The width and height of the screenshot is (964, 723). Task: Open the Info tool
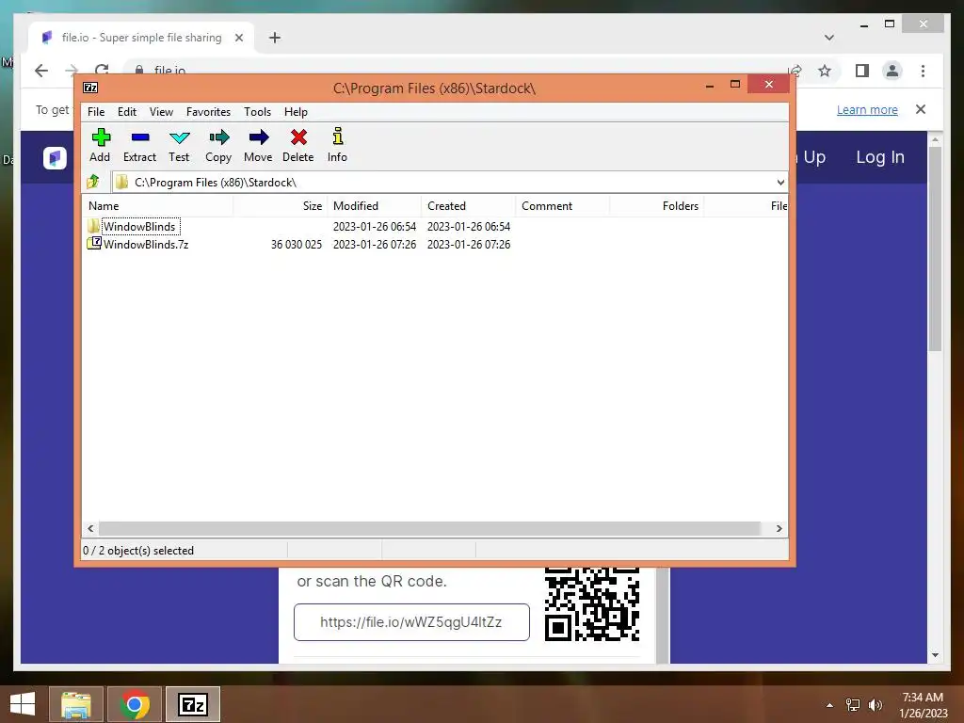(x=337, y=145)
